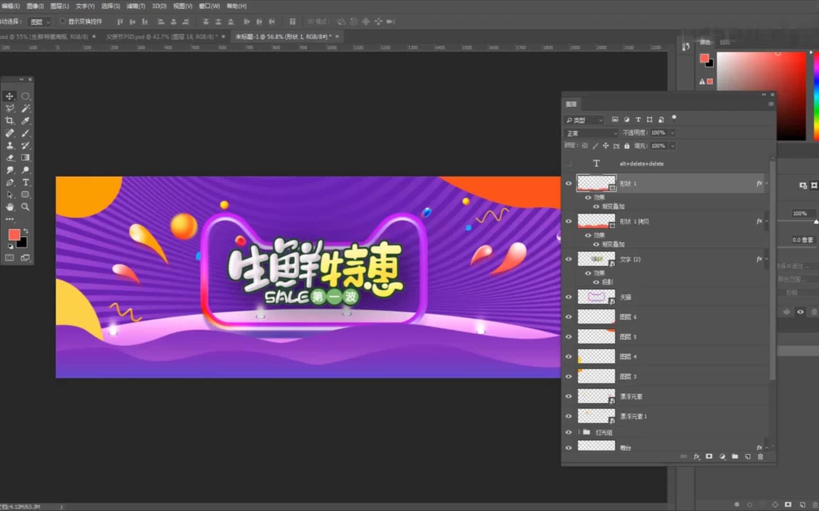Select the Hand tool
The height and width of the screenshot is (511, 819).
9,207
